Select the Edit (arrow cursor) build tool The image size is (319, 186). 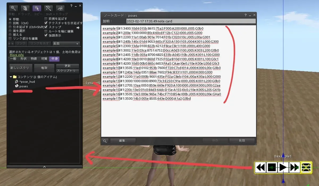tap(37, 8)
